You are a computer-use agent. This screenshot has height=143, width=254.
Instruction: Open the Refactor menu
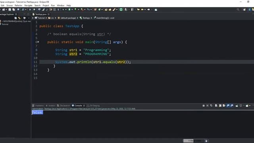18,6
